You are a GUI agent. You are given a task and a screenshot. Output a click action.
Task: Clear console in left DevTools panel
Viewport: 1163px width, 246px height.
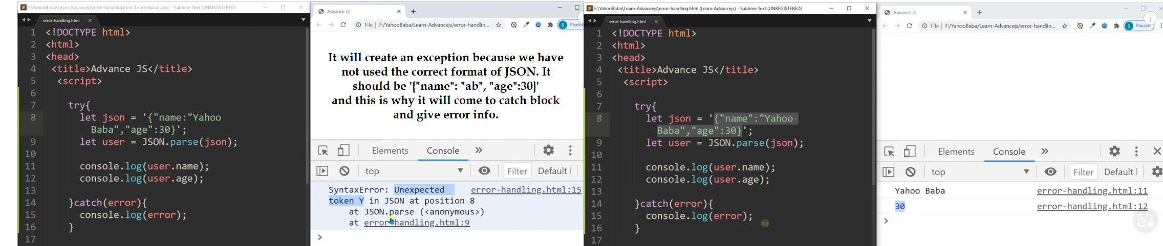(x=344, y=171)
